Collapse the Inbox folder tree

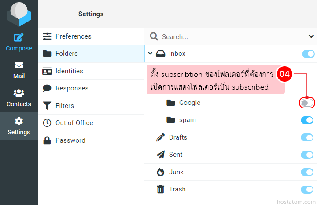pyautogui.click(x=150, y=54)
